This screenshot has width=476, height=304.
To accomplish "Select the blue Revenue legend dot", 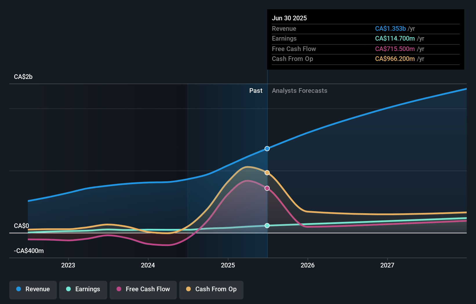I will 18,289.
